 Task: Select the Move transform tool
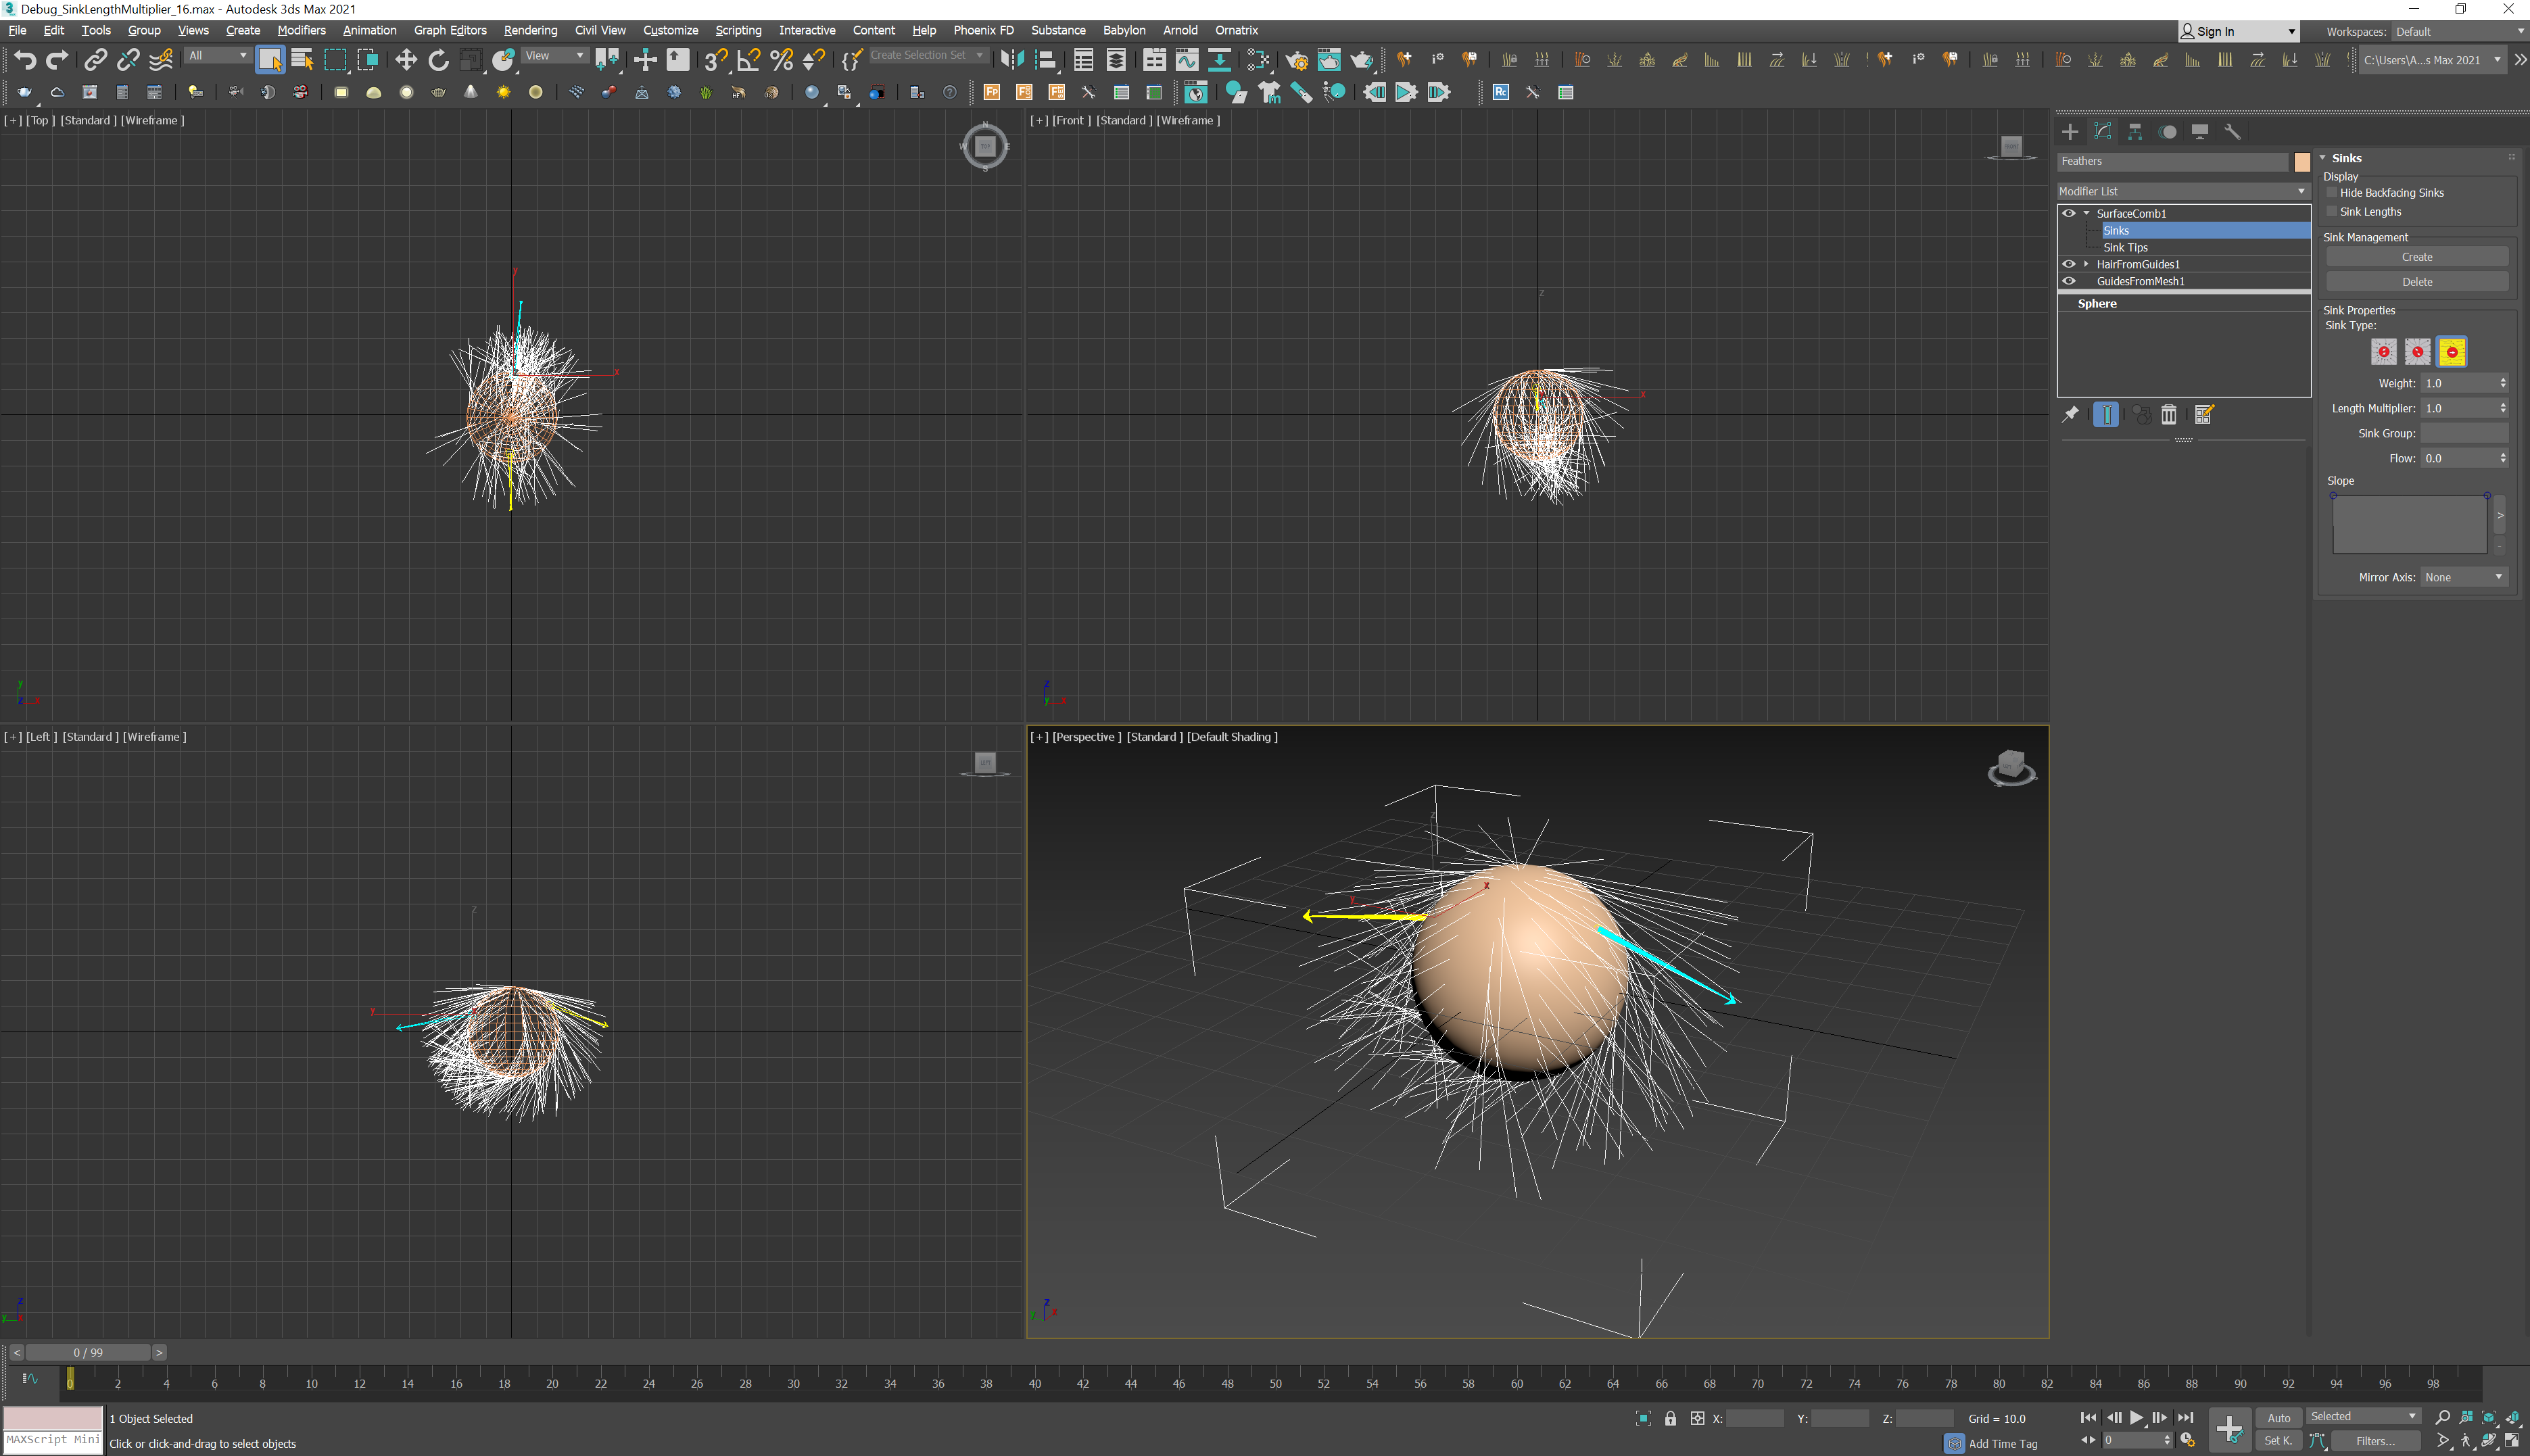(405, 60)
